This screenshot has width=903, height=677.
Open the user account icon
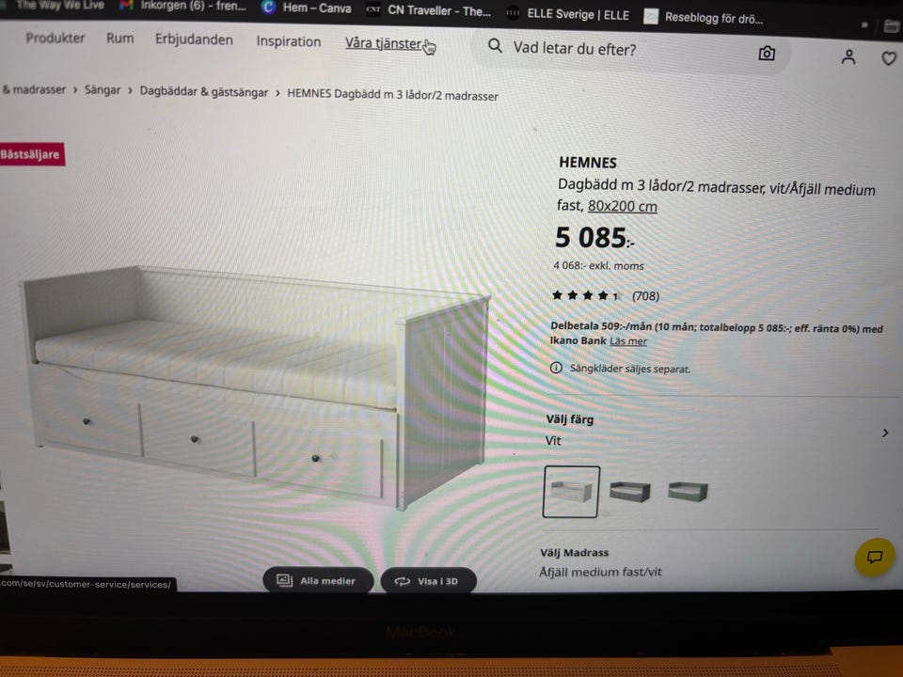[848, 56]
